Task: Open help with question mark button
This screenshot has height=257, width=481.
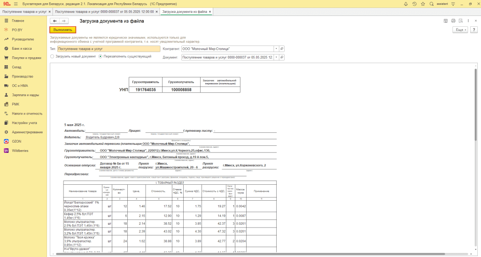Action: (x=474, y=30)
